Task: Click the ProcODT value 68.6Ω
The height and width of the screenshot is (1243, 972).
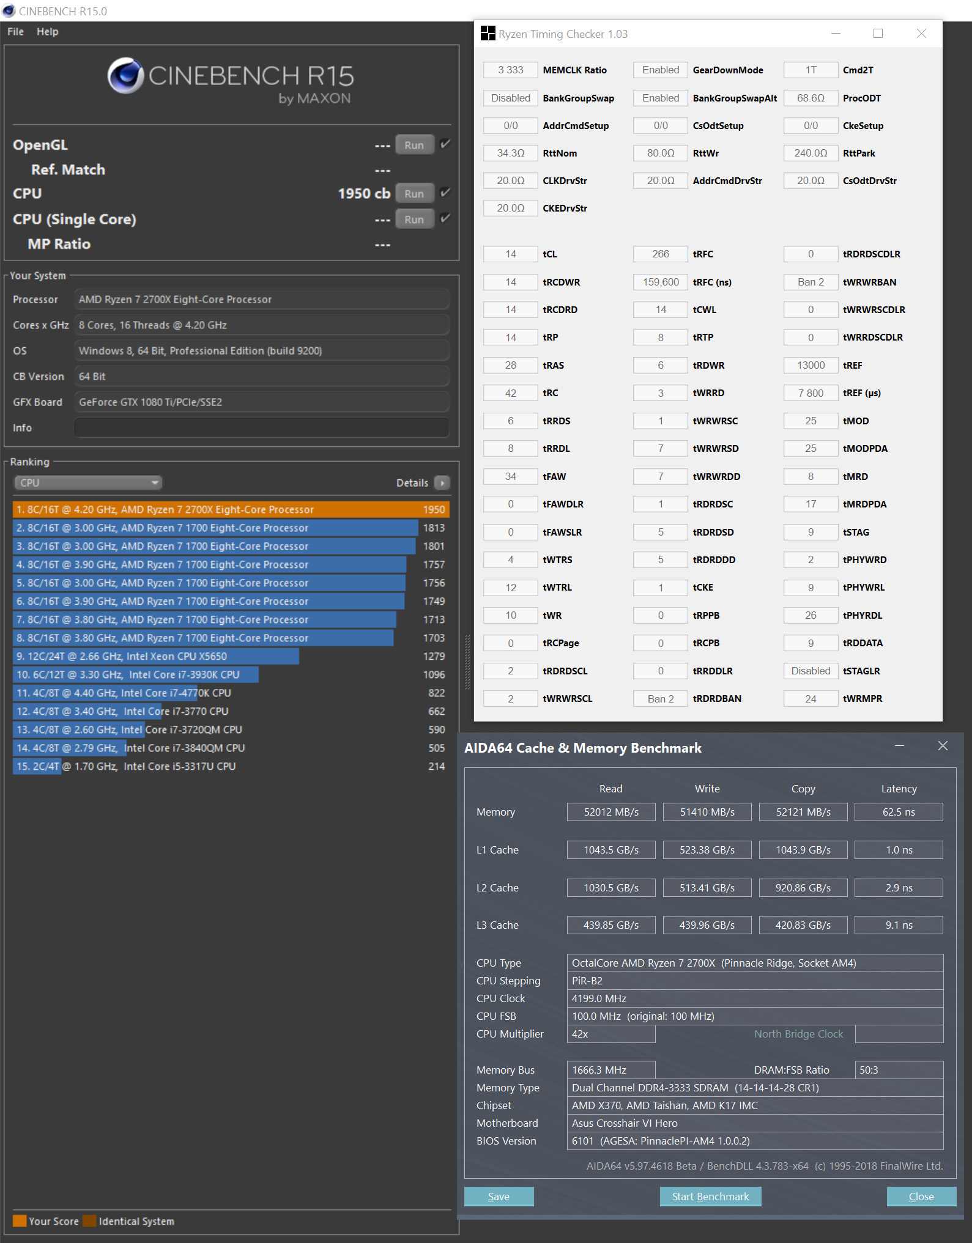Action: [x=811, y=98]
